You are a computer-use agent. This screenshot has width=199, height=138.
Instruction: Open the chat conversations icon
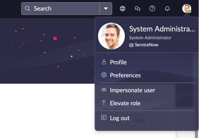coord(137,9)
